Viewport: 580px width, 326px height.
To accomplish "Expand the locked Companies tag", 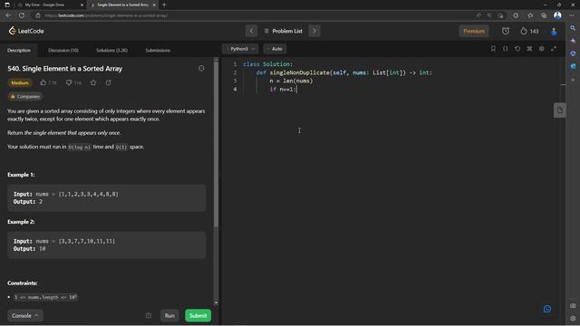I will tap(24, 97).
